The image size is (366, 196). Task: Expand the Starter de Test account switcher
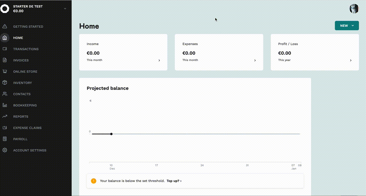(x=65, y=9)
